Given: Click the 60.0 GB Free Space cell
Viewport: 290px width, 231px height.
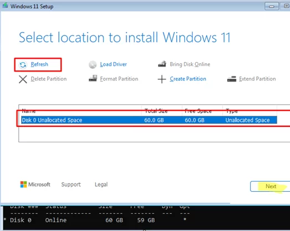Looking at the screenshot, I should pyautogui.click(x=195, y=120).
